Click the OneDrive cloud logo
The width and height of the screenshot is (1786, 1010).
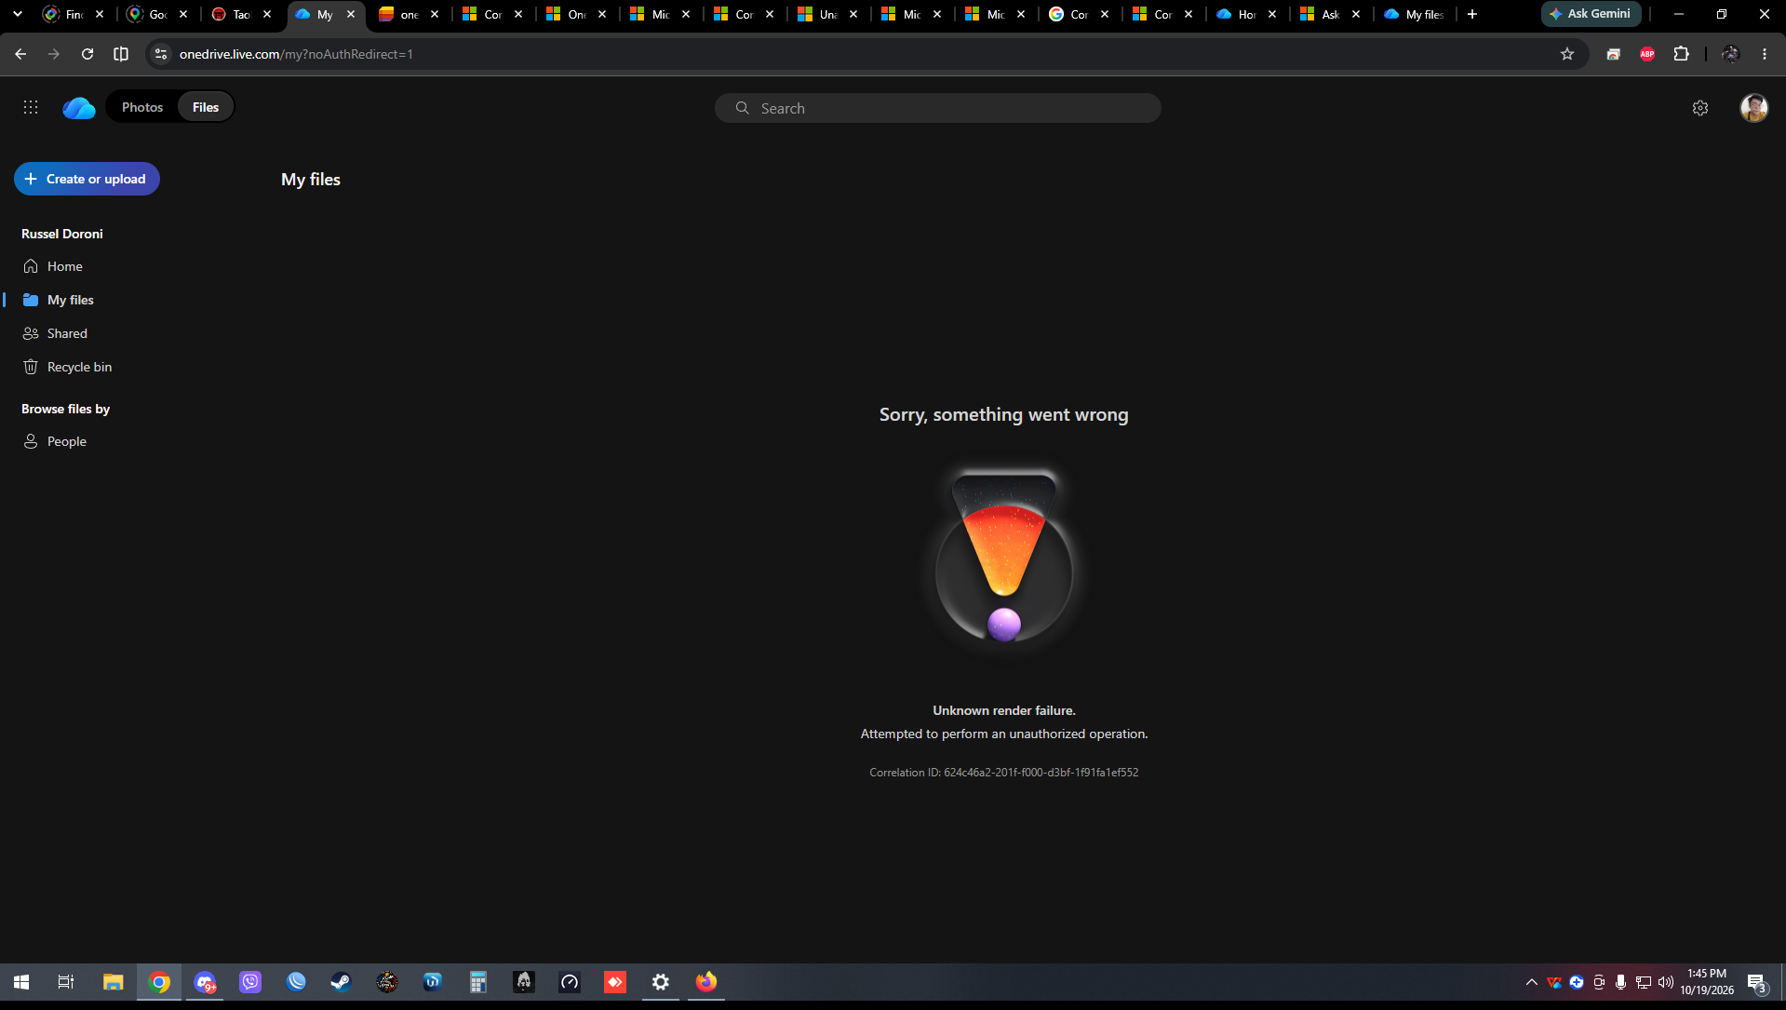tap(79, 108)
